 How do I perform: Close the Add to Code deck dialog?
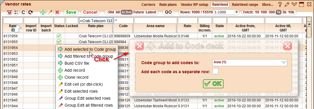(288, 46)
